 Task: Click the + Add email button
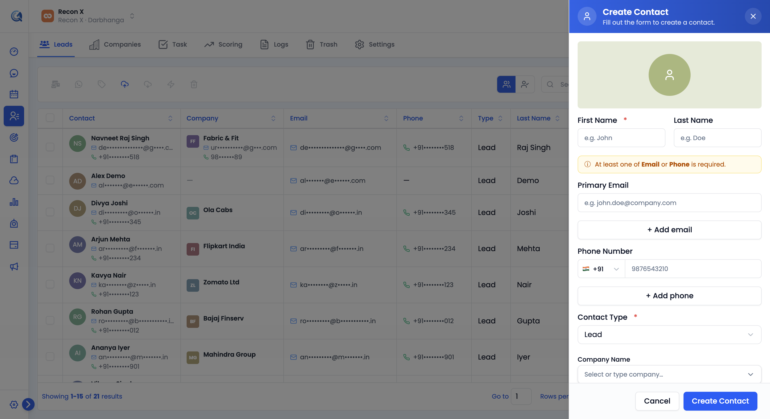[669, 230]
